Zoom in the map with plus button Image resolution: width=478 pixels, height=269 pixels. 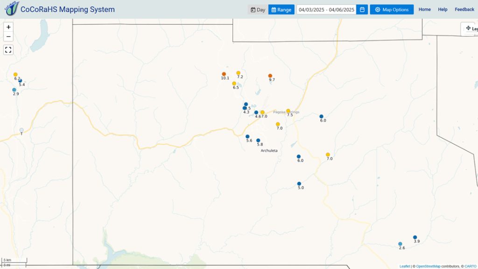coord(8,27)
